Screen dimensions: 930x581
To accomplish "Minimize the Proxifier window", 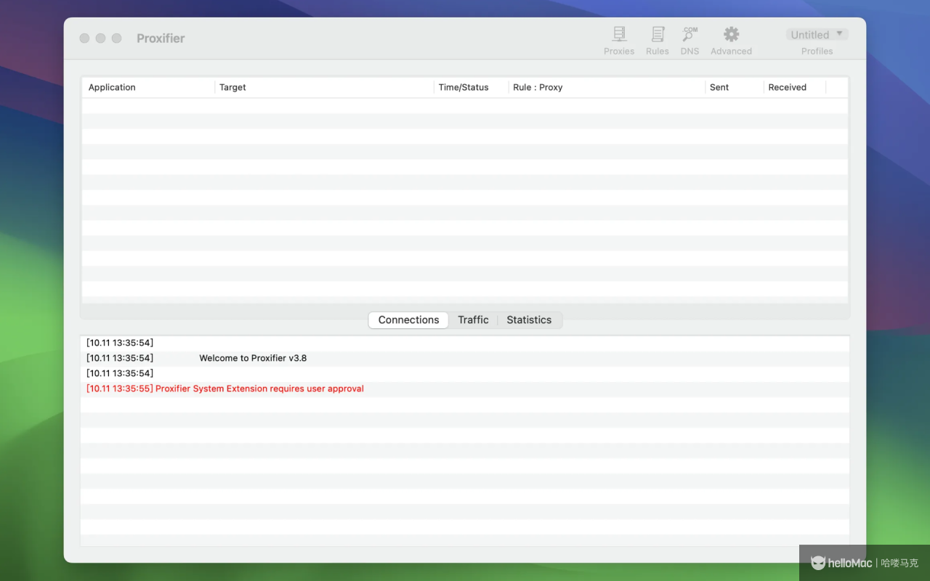I will 100,38.
